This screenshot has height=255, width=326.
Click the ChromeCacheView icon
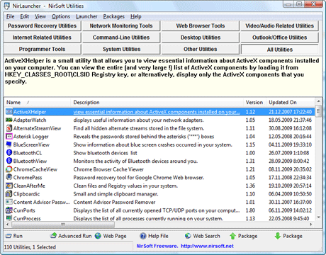point(9,169)
